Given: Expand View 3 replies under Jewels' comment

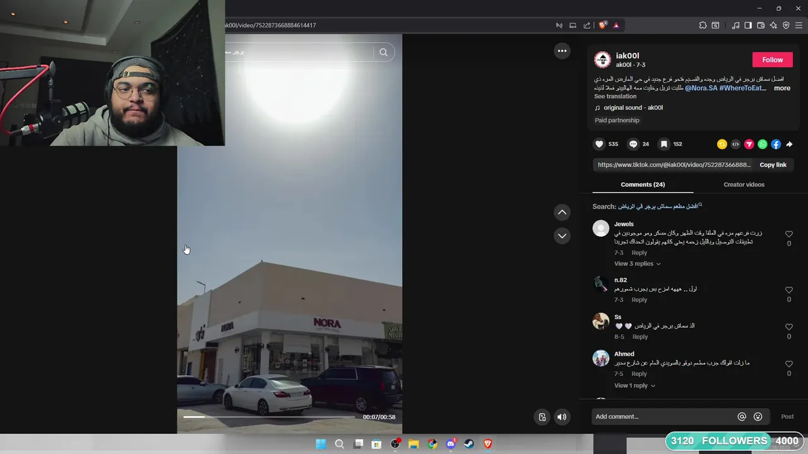Looking at the screenshot, I should [637, 264].
